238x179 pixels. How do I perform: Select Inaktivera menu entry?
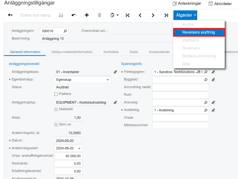point(199,40)
